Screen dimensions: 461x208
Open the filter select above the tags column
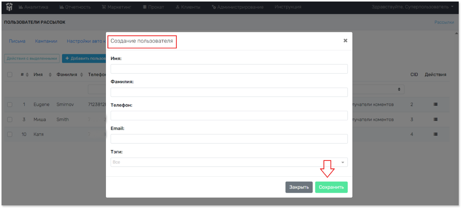click(378, 89)
